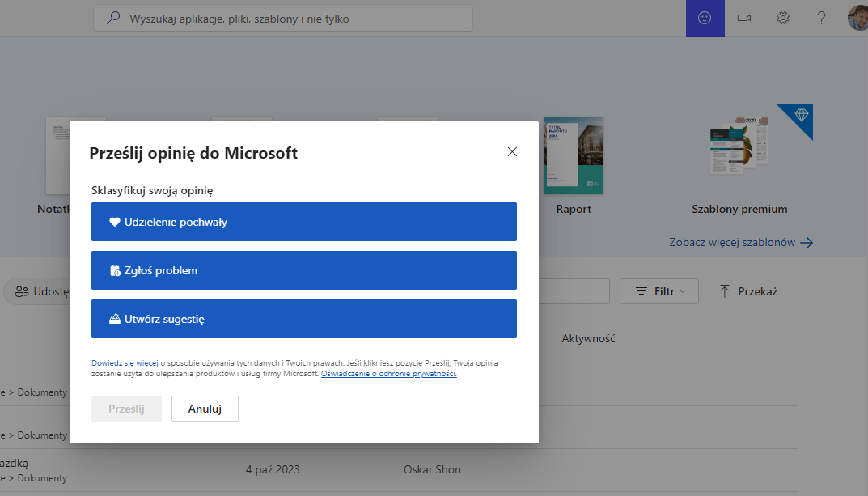Click the Anuluj button

click(205, 409)
